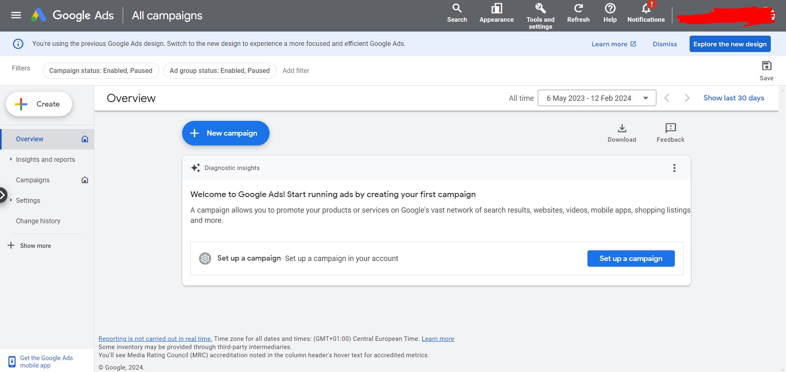This screenshot has height=372, width=786.
Task: Click the info icon in banner
Action: [x=18, y=44]
